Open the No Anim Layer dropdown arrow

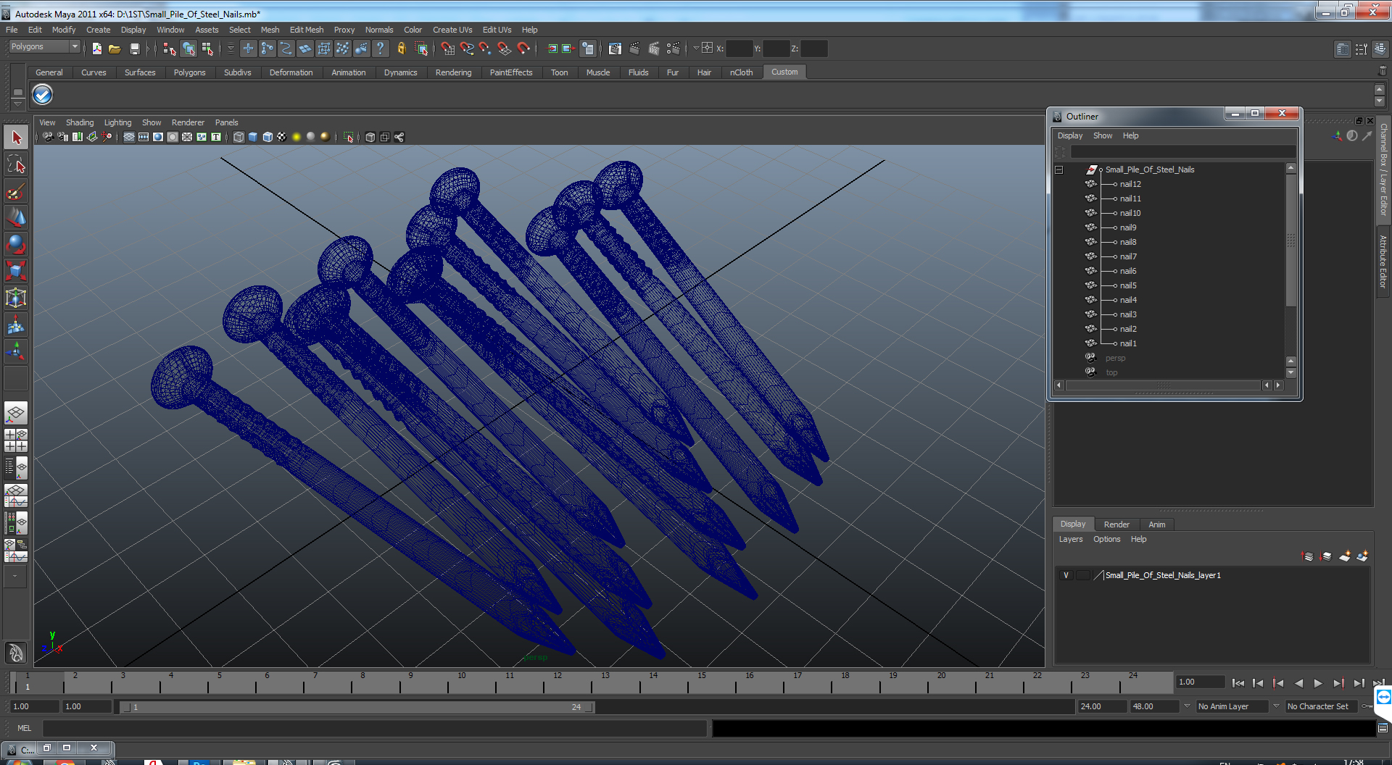point(1188,706)
